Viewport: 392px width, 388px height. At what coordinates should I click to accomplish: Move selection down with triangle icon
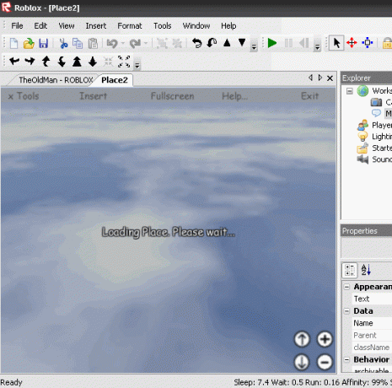(242, 43)
